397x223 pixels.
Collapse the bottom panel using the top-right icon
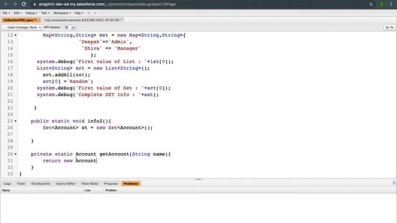(395, 183)
